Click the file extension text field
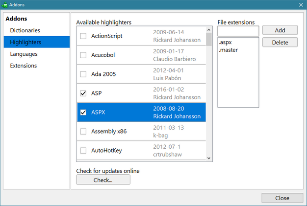 point(238,31)
